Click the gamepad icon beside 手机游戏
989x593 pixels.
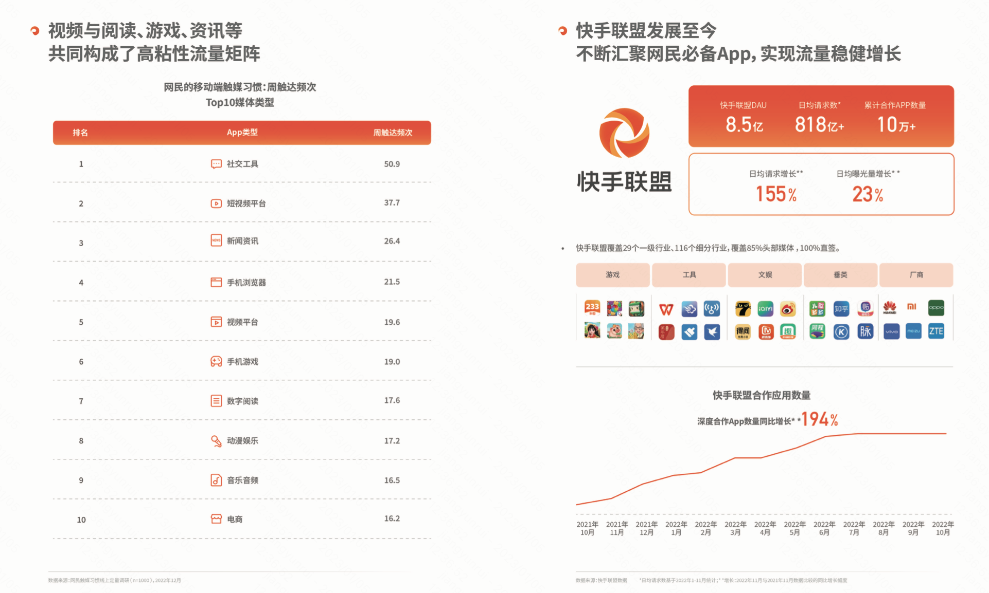(x=216, y=362)
